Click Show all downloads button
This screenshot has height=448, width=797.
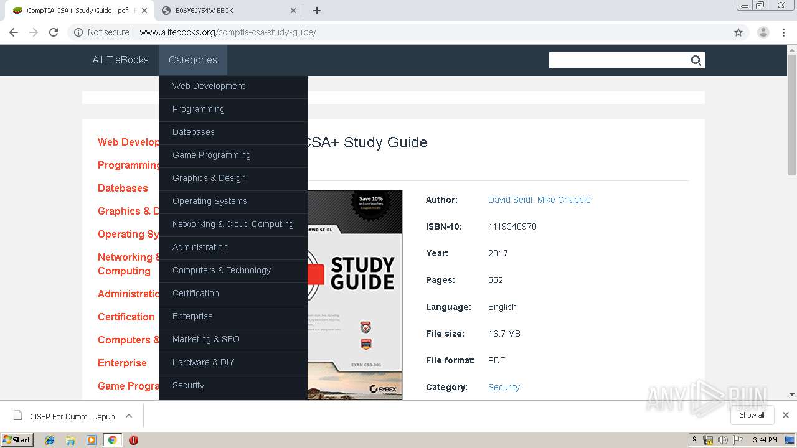pyautogui.click(x=752, y=415)
